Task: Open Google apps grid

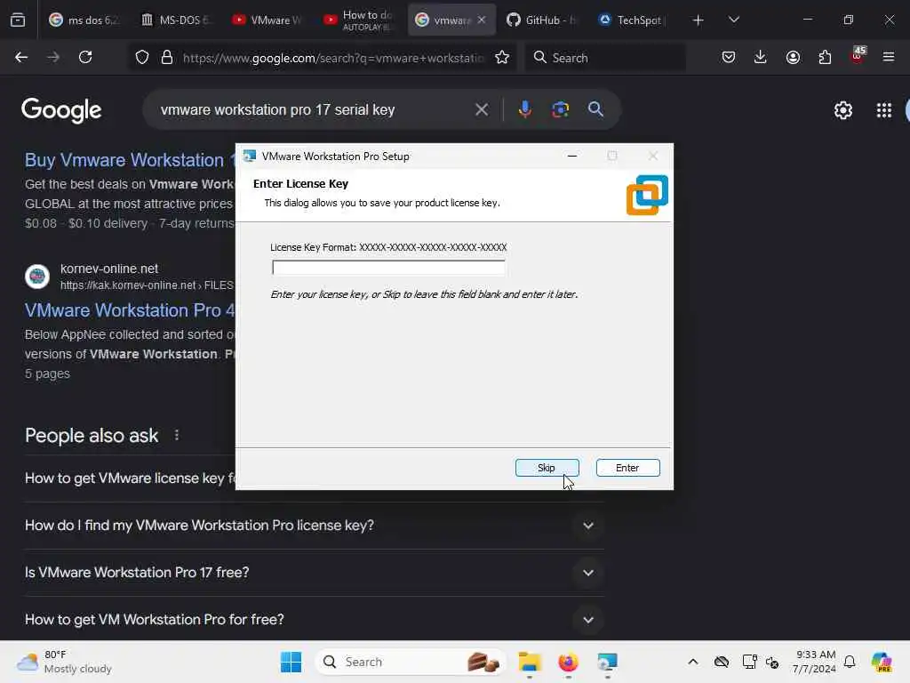Action: click(x=884, y=109)
